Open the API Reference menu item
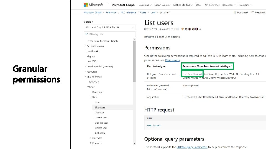The image size is (266, 149). point(212,5)
